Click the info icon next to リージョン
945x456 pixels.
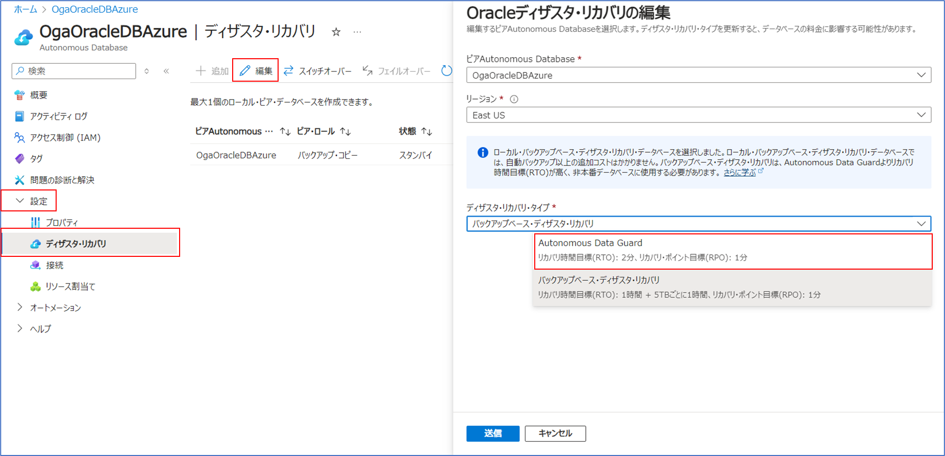[514, 99]
